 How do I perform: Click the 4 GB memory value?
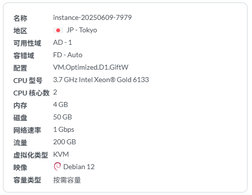pyautogui.click(x=61, y=104)
